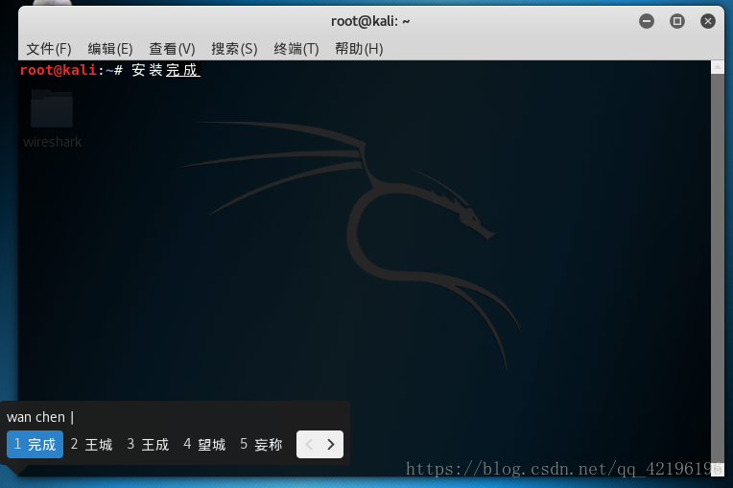Select candidate 3 王成
The height and width of the screenshot is (488, 733).
pos(148,444)
